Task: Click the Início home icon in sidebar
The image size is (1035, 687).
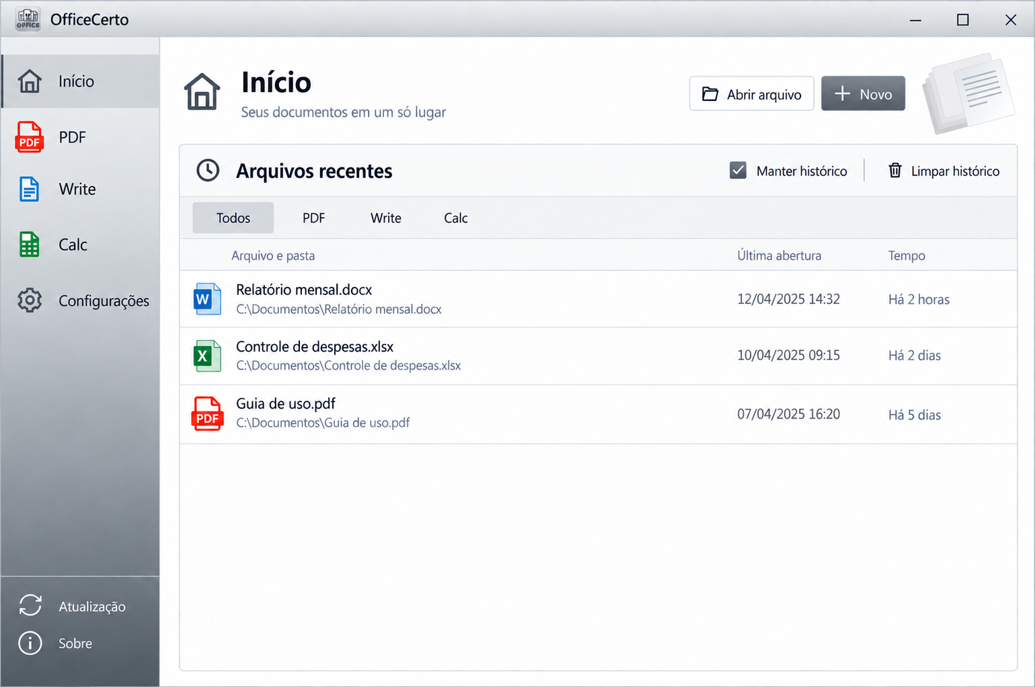Action: 30,81
